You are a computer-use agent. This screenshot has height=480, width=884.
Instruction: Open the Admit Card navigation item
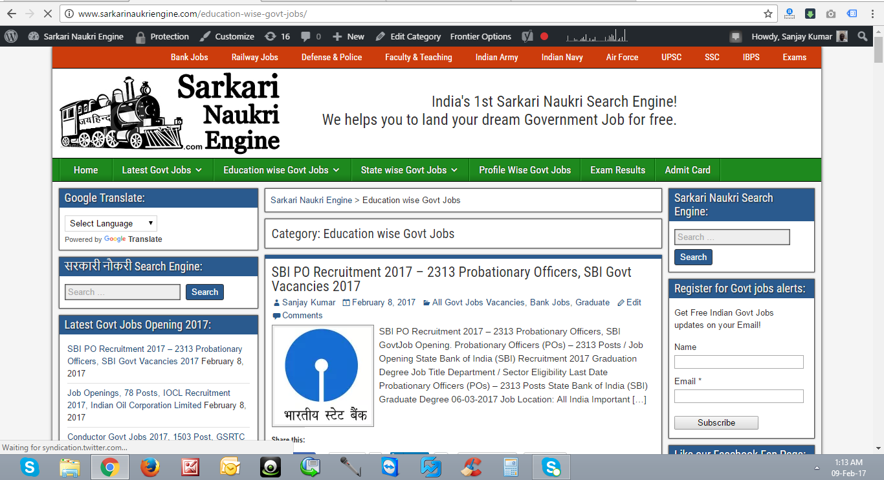(687, 169)
